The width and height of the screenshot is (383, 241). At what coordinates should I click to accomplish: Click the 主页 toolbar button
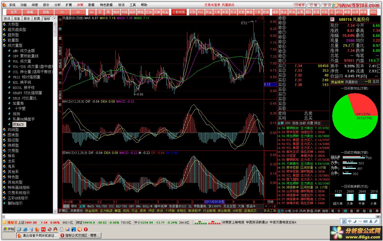coord(14,12)
